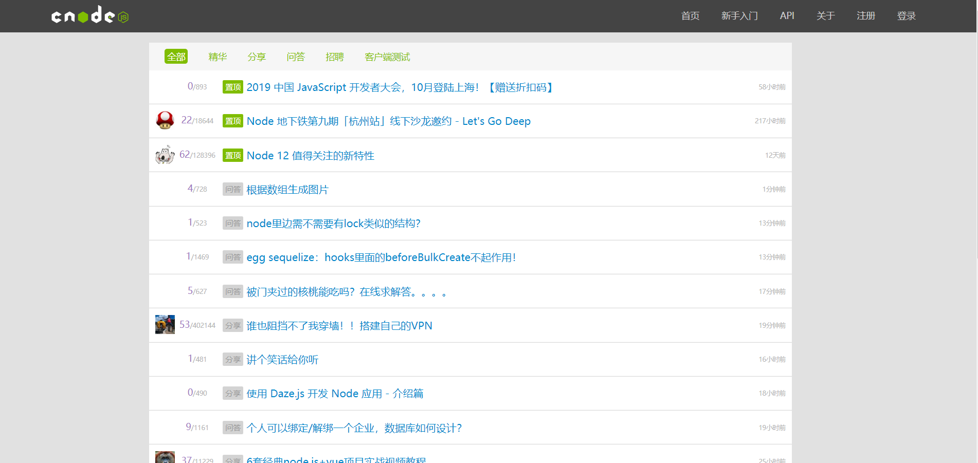Open the cartoon dog avatar profile
This screenshot has height=463, width=978.
click(x=165, y=155)
